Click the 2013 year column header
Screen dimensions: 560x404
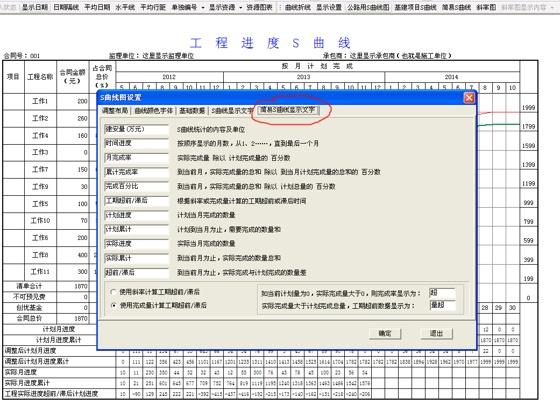[x=303, y=77]
